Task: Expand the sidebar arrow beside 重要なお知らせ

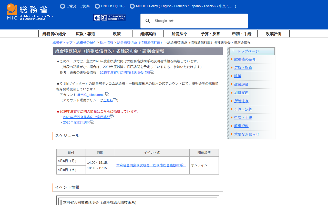Action: coord(232,134)
